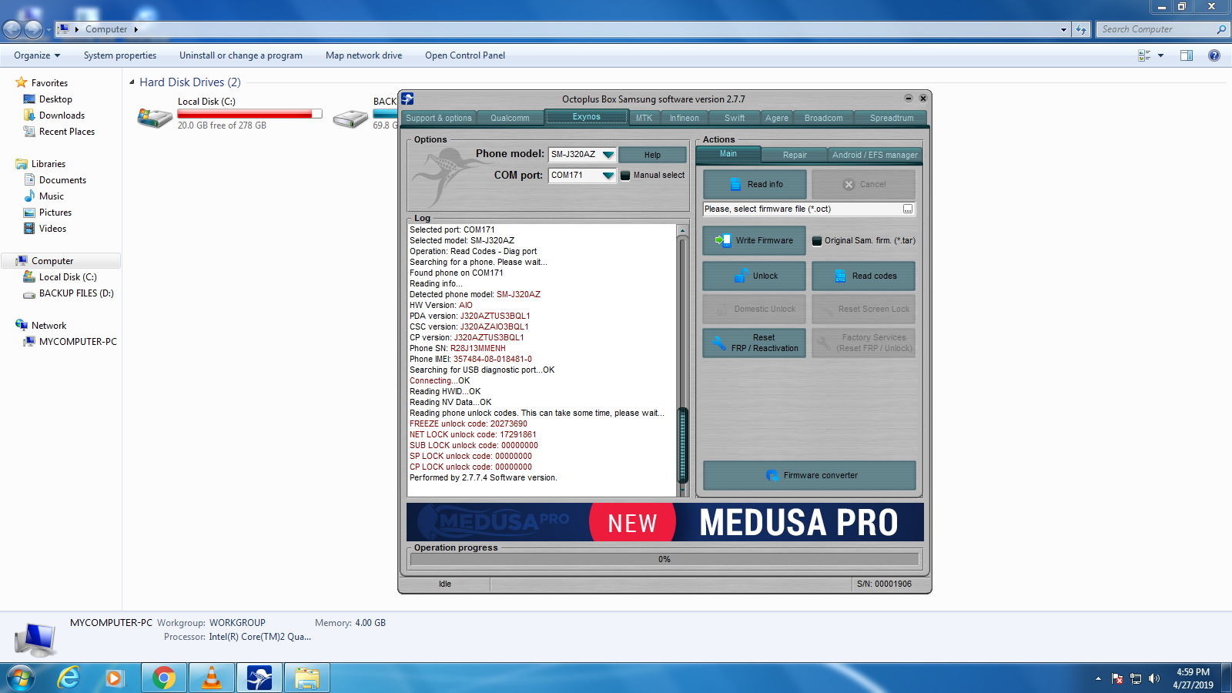Click the Explorer Forward arrow button
This screenshot has height=693, width=1232.
(x=34, y=29)
